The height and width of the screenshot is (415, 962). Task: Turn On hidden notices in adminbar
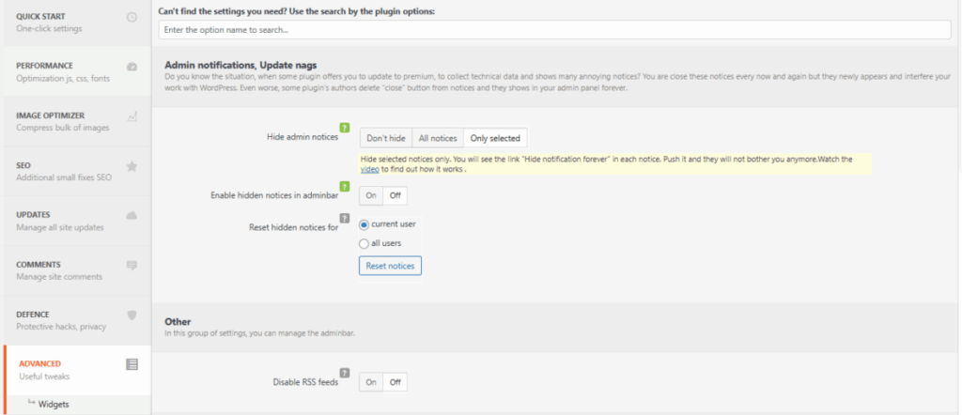click(x=370, y=196)
